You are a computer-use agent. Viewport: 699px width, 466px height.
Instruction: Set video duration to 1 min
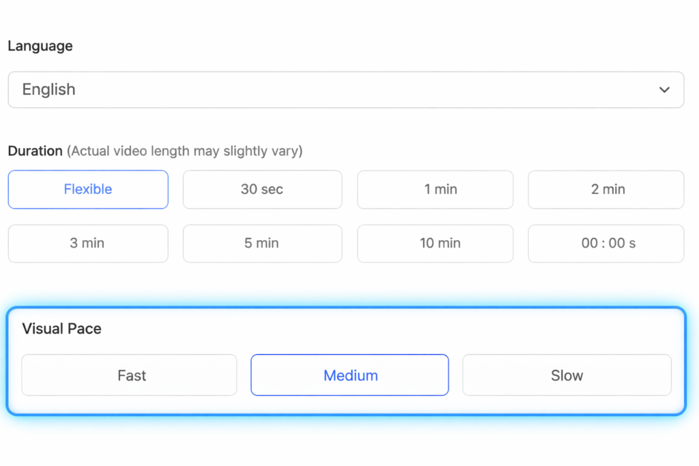click(435, 189)
